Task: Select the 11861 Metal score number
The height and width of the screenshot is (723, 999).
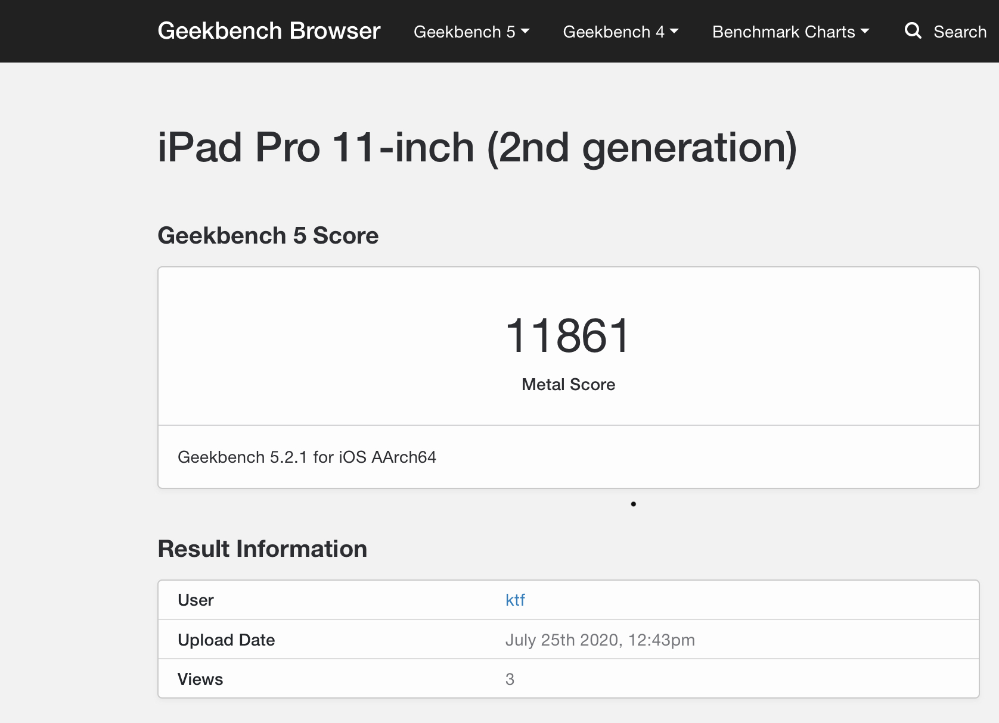Action: (568, 336)
